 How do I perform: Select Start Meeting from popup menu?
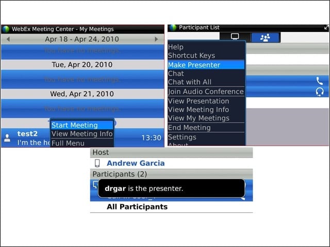pyautogui.click(x=82, y=125)
